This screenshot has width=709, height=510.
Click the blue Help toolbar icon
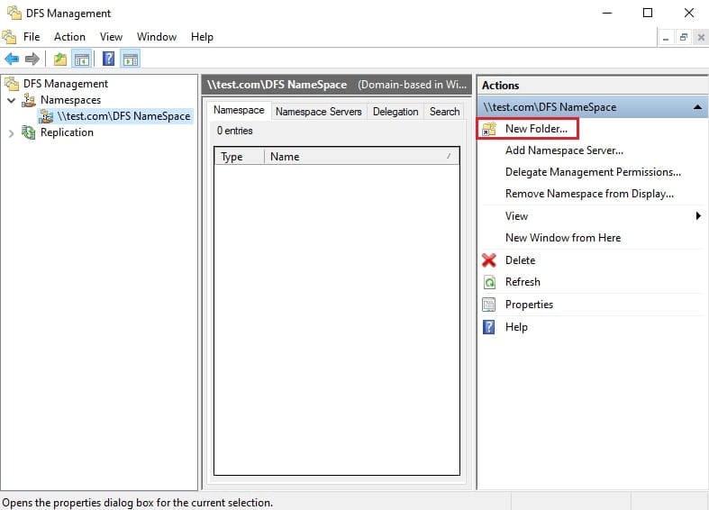pos(108,59)
